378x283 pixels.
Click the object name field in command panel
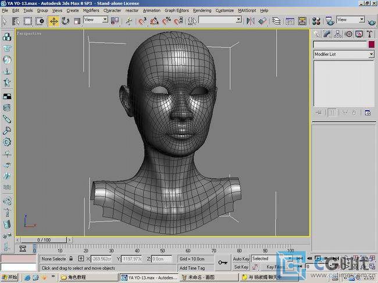[x=340, y=45]
